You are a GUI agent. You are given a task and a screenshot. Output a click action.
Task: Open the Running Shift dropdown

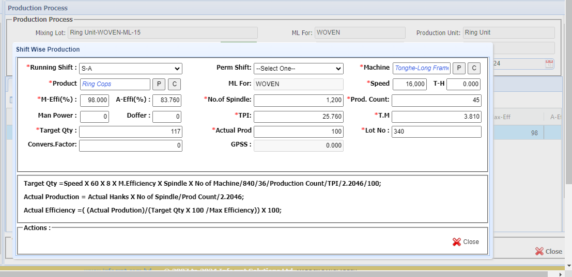(131, 69)
